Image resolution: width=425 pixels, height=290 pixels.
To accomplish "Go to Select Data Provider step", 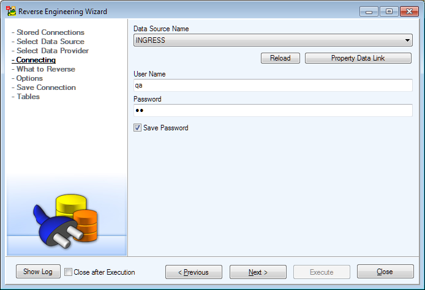I will tap(53, 51).
